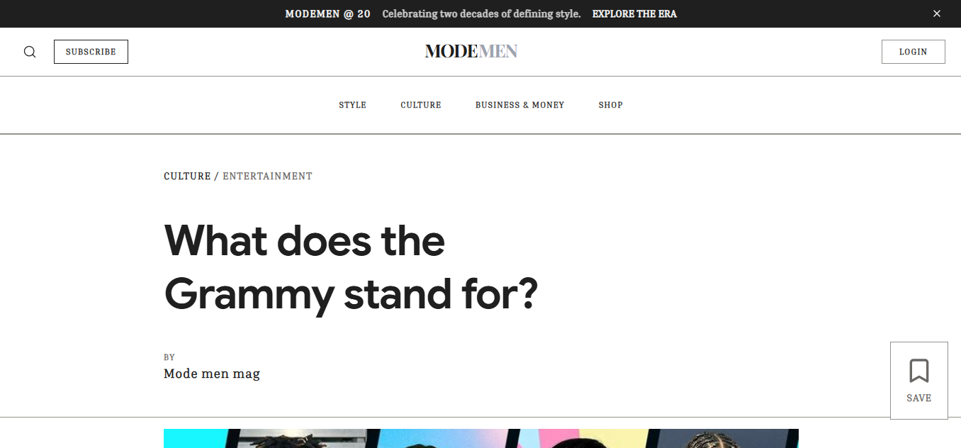This screenshot has height=448, width=961.
Task: Open the search magnifier icon
Action: click(30, 52)
